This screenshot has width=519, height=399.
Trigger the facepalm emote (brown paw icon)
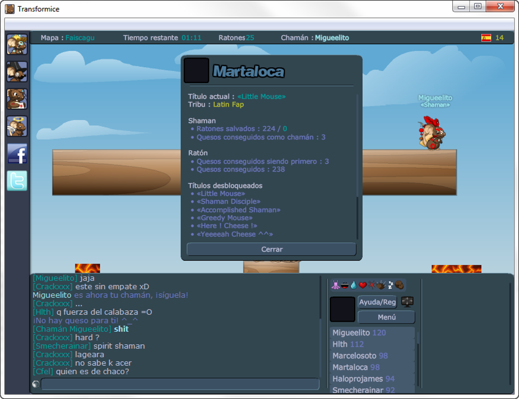pyautogui.click(x=399, y=285)
